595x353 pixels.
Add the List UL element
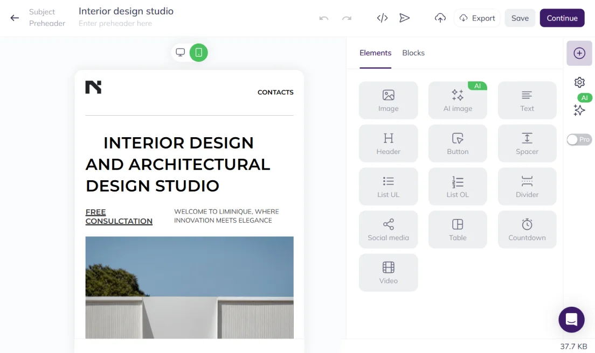point(388,187)
